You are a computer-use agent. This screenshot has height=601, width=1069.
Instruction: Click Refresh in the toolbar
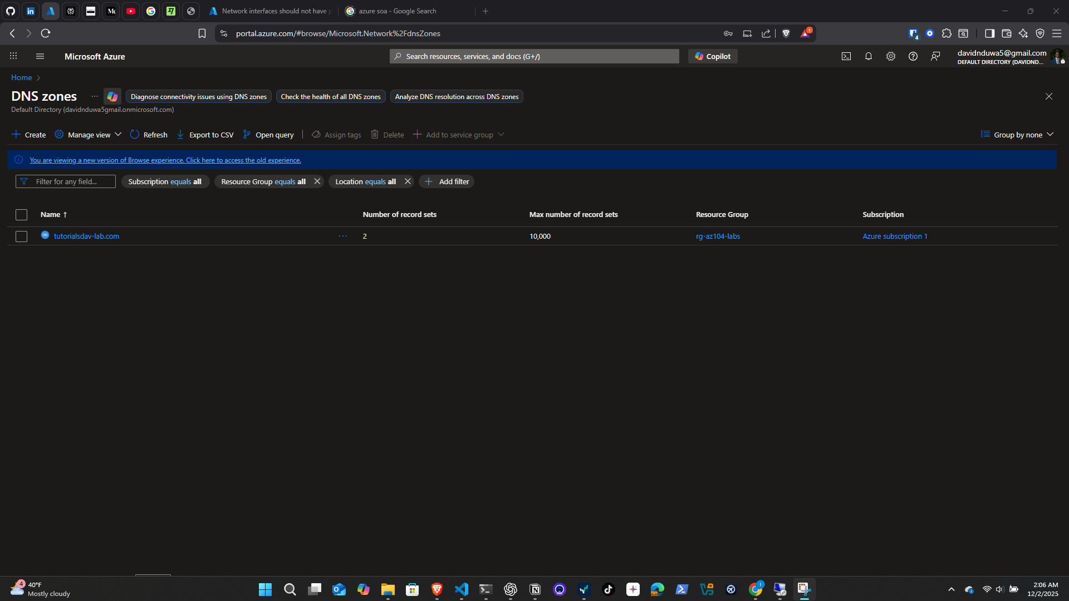point(149,135)
